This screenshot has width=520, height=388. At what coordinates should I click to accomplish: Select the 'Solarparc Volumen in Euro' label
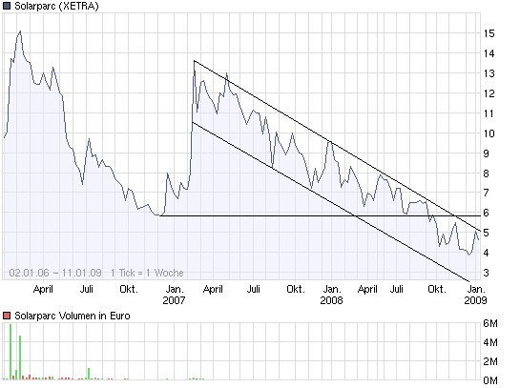pyautogui.click(x=72, y=316)
